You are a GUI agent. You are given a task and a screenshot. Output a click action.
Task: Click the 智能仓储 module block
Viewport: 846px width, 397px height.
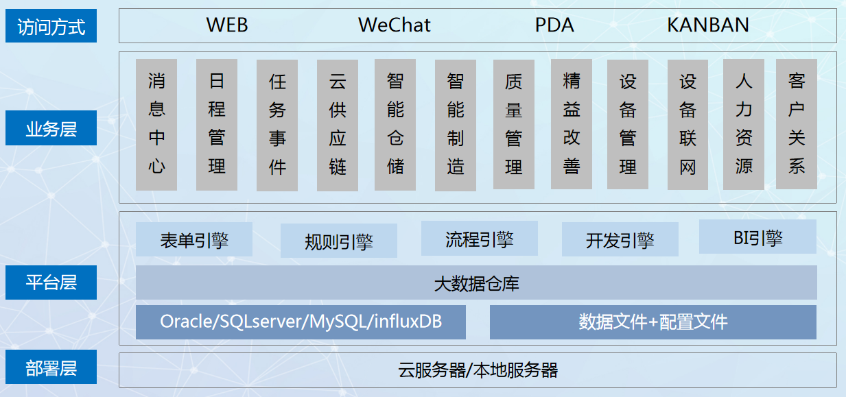(x=395, y=124)
